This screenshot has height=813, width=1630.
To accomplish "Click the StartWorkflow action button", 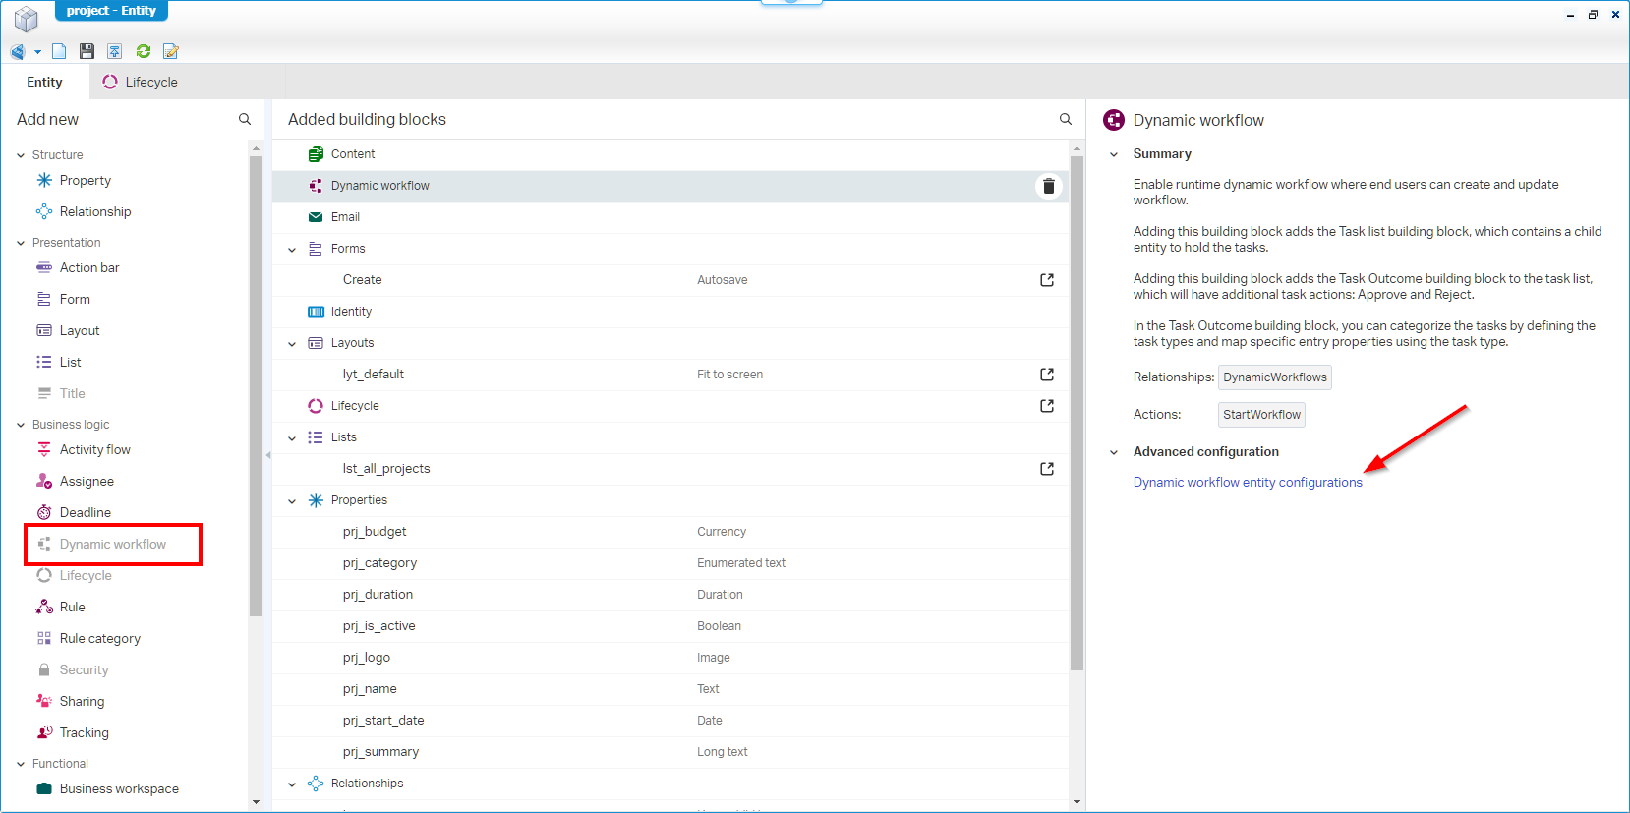I will 1261,415.
